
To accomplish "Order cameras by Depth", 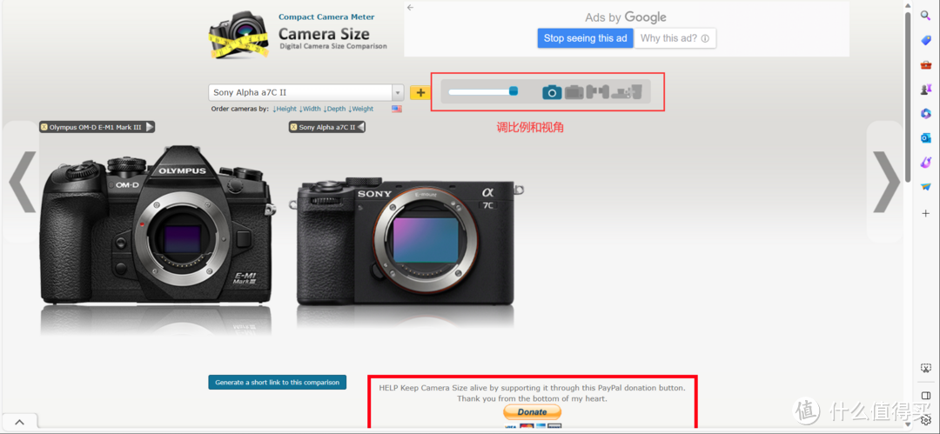I will point(334,109).
